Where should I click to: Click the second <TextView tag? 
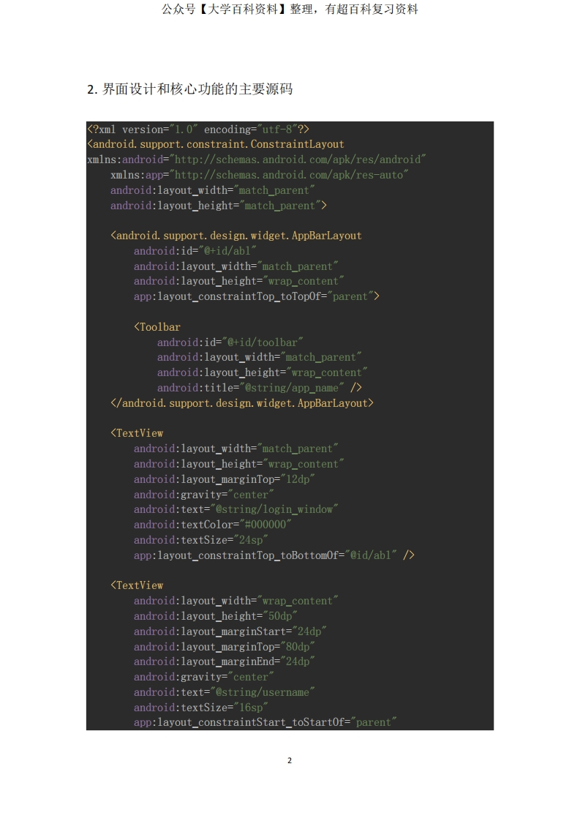[137, 585]
